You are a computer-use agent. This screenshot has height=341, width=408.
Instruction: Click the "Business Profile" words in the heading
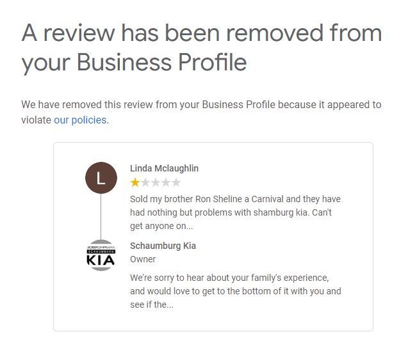(x=161, y=62)
